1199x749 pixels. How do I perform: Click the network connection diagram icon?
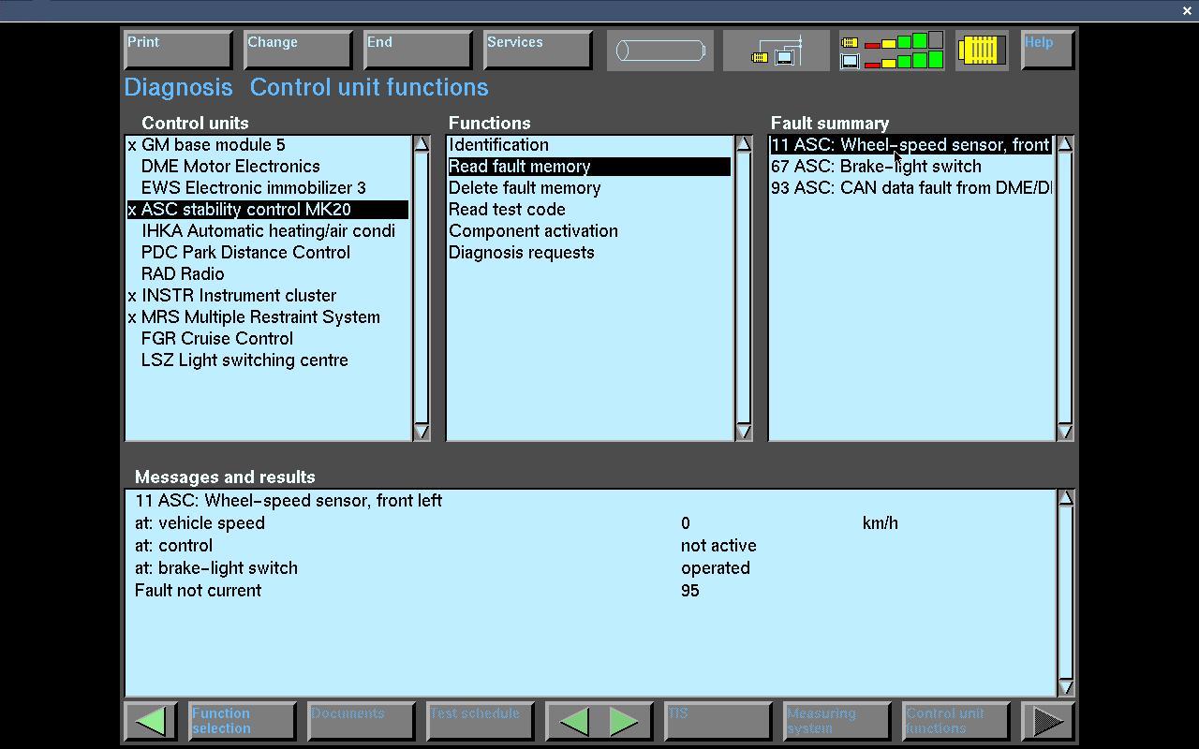[x=777, y=51]
